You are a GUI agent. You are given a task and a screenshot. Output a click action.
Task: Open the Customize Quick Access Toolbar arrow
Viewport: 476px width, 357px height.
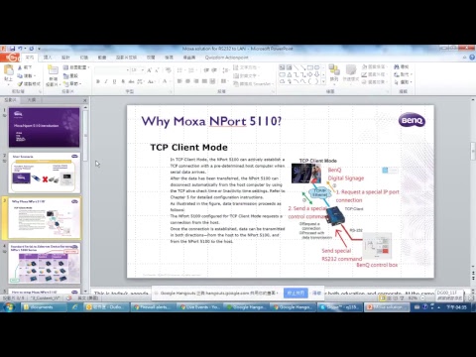[x=39, y=49]
